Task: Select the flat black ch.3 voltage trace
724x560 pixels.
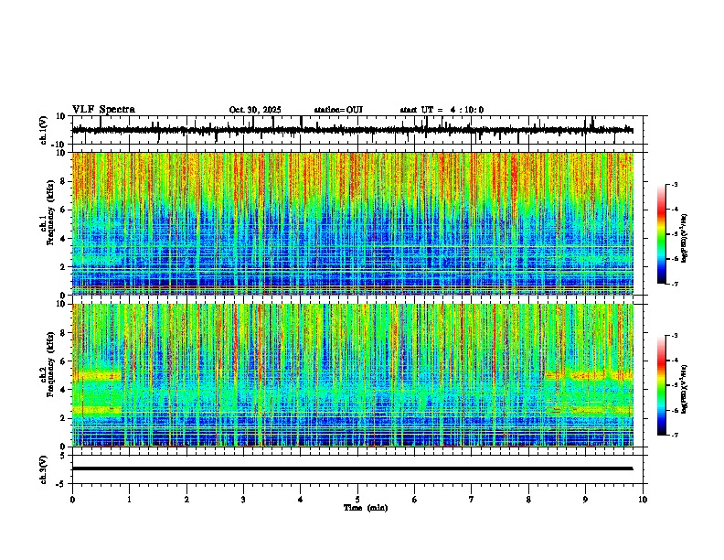Action: [352, 468]
